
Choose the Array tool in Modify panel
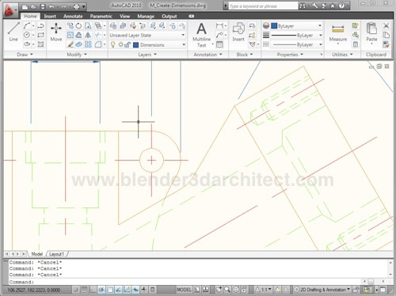pyautogui.click(x=88, y=44)
